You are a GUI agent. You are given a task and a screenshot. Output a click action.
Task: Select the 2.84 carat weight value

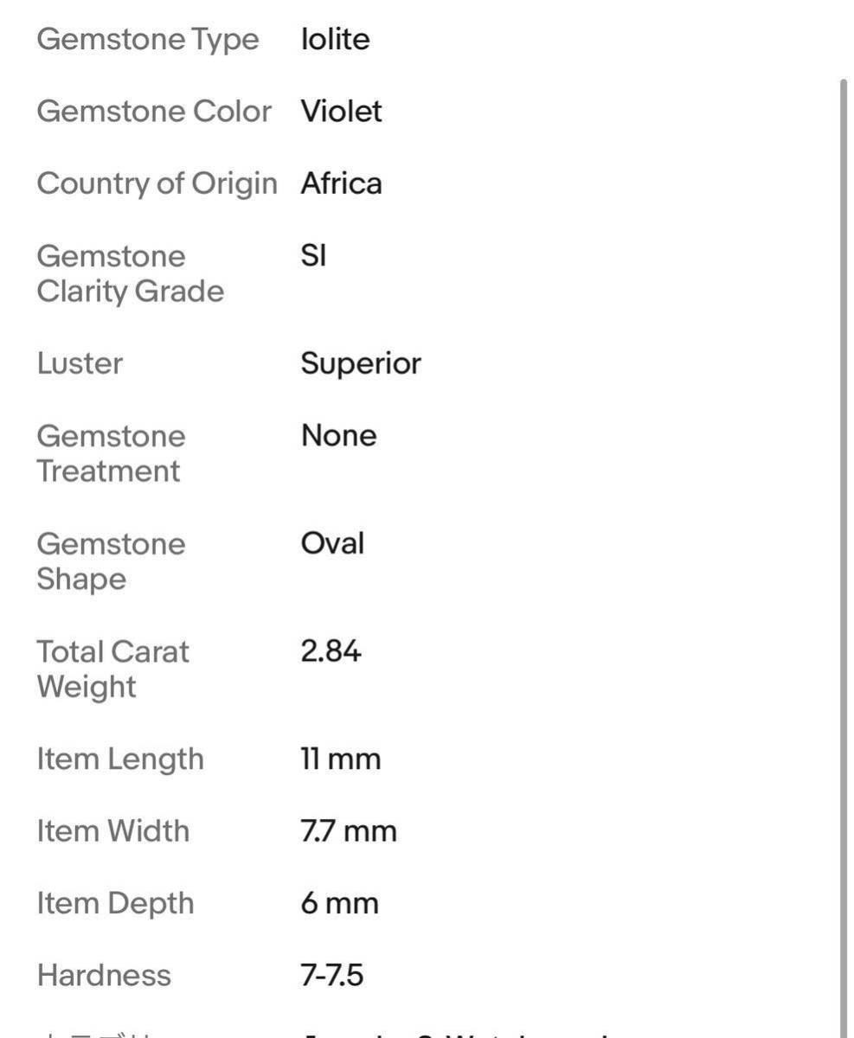pos(331,651)
